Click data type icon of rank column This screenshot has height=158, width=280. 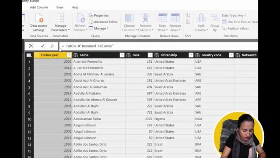(128, 55)
